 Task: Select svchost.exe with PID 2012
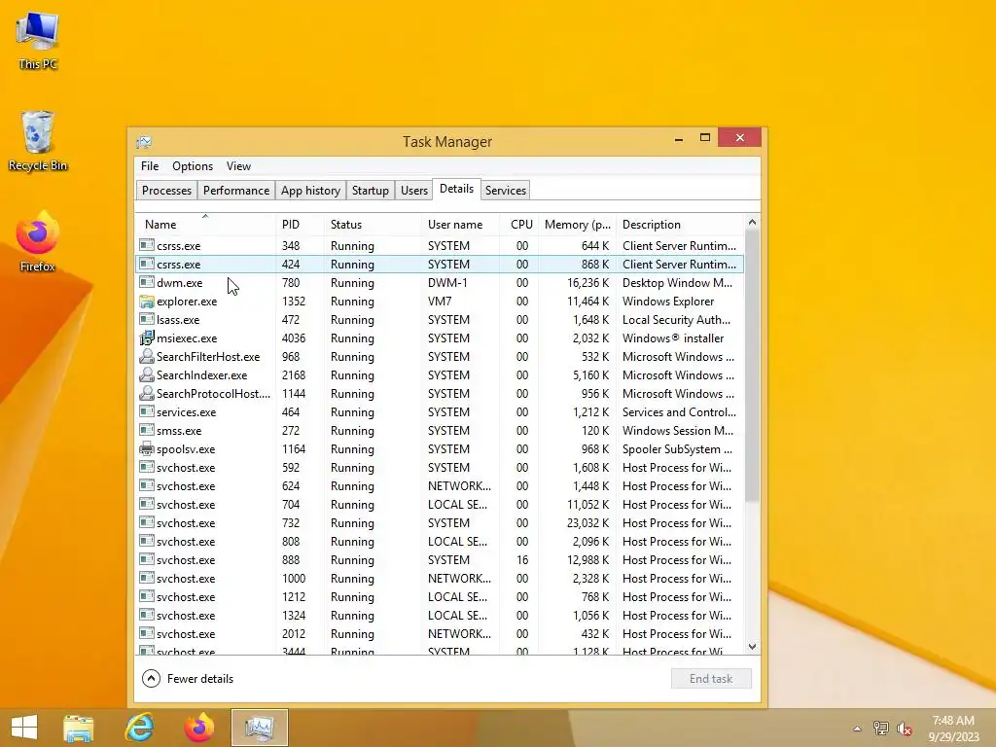click(439, 634)
